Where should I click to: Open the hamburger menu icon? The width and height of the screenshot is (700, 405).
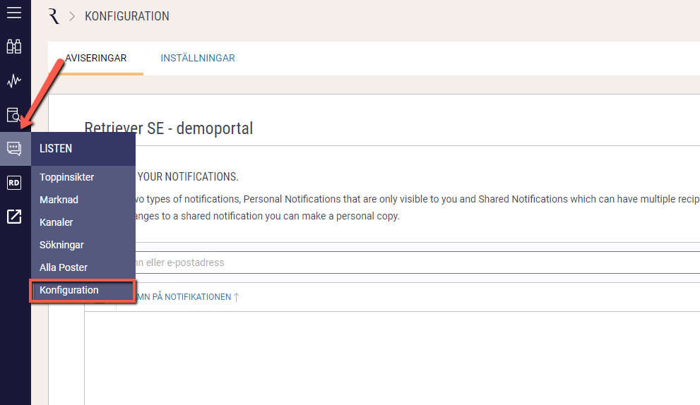(14, 13)
